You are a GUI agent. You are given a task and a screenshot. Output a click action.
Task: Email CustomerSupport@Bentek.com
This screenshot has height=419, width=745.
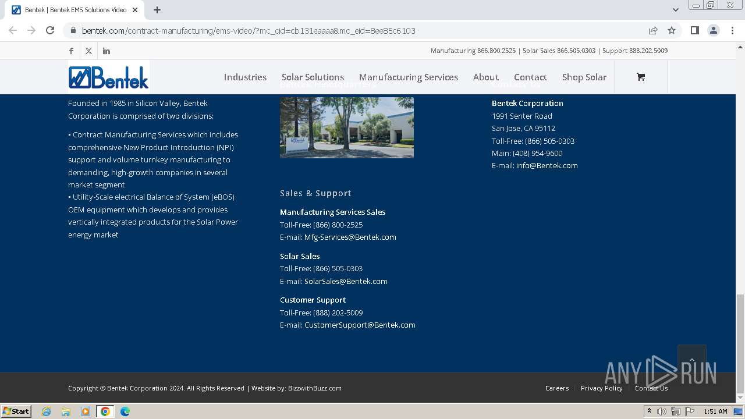(360, 325)
